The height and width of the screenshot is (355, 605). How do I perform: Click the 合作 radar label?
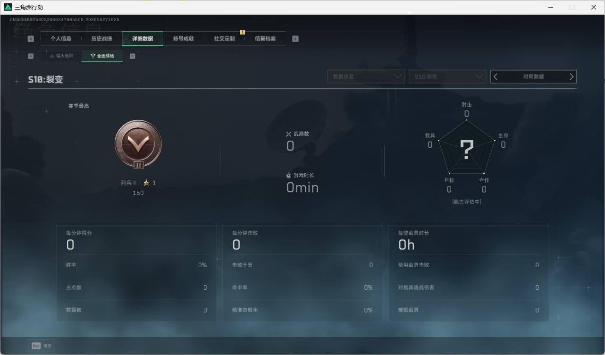coord(484,180)
